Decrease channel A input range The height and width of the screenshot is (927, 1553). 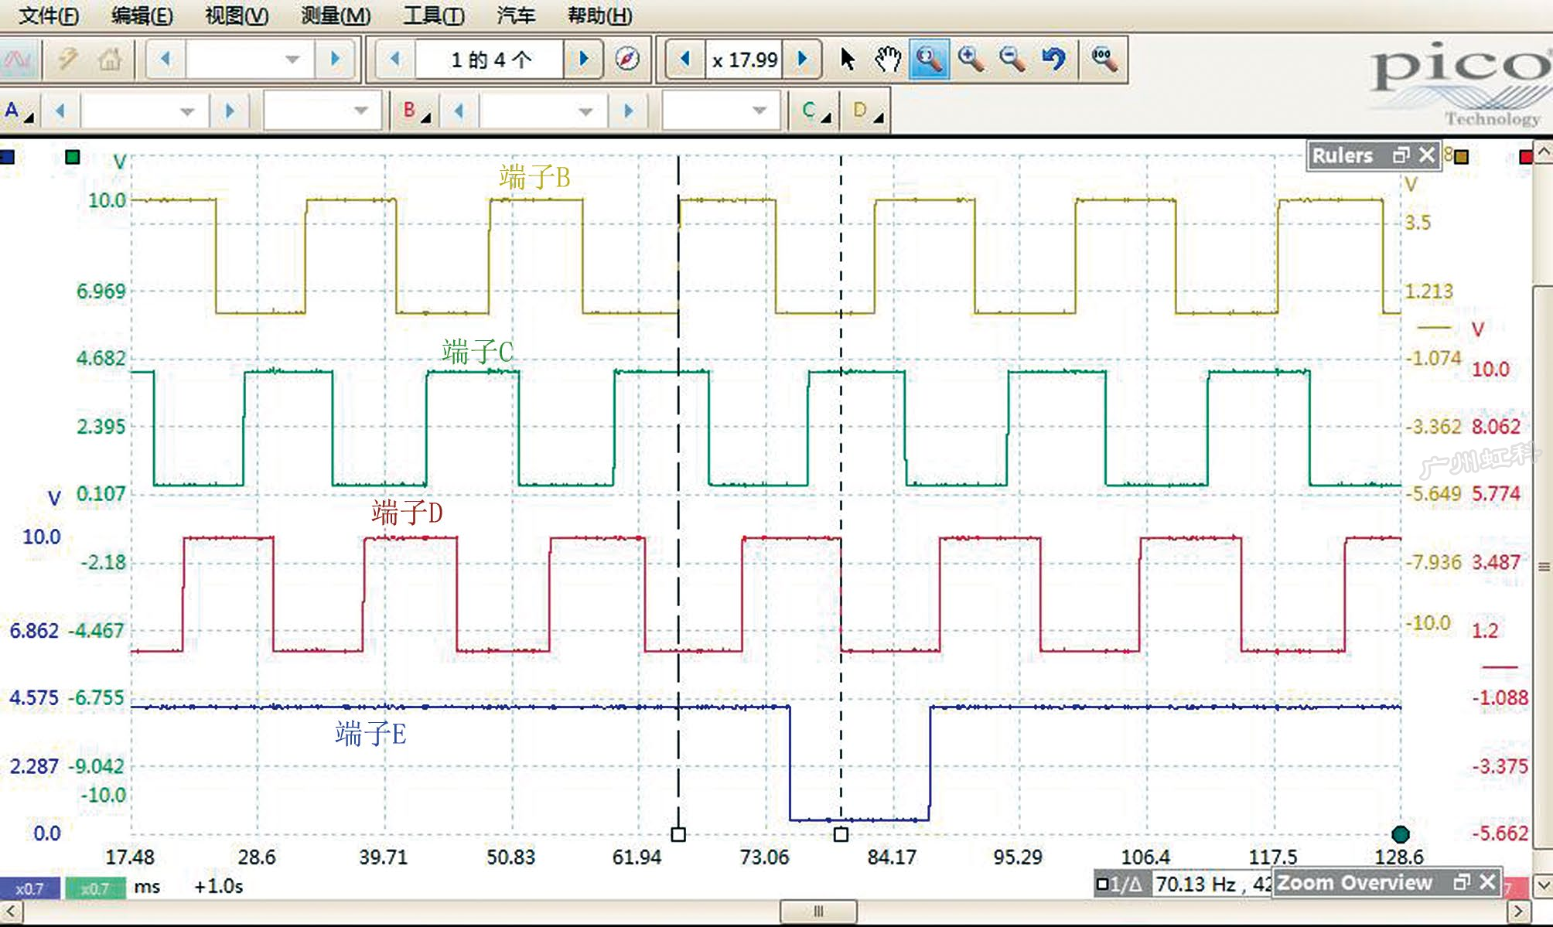click(60, 111)
